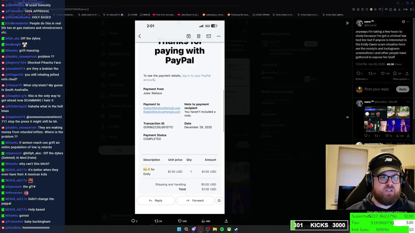Image resolution: width=415 pixels, height=233 pixels.
Task: Click the gray Reply button in the side panel
Action: coord(403,89)
